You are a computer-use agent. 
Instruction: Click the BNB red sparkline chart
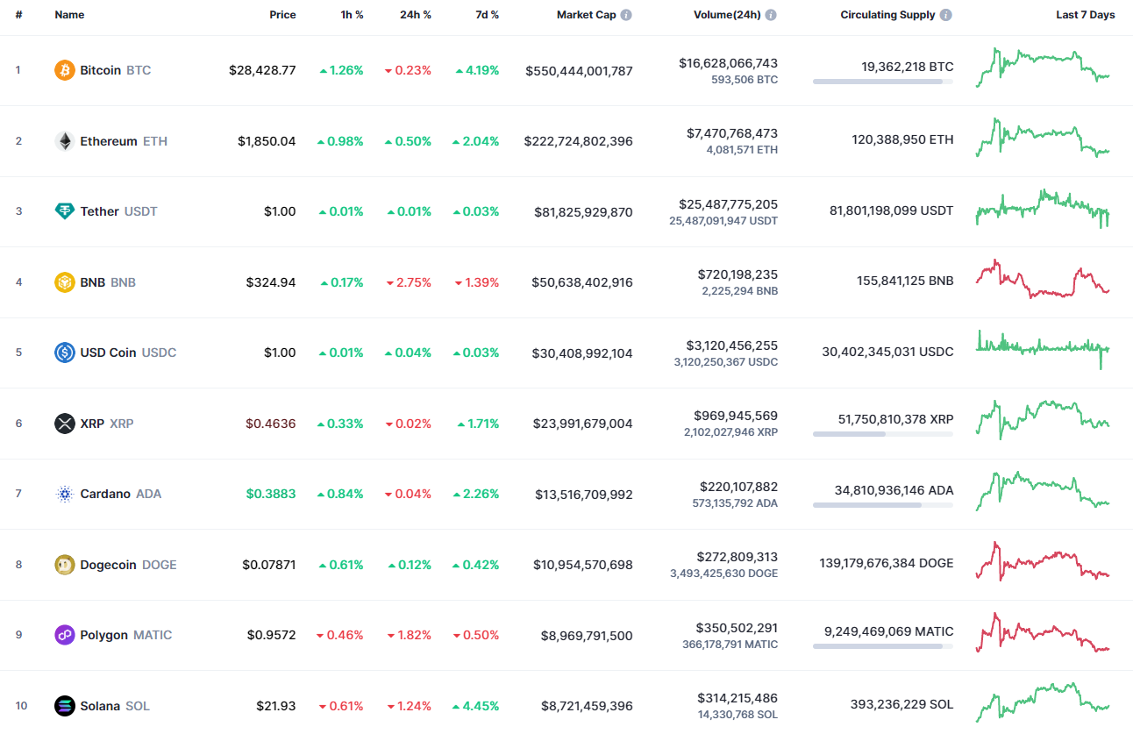1042,281
